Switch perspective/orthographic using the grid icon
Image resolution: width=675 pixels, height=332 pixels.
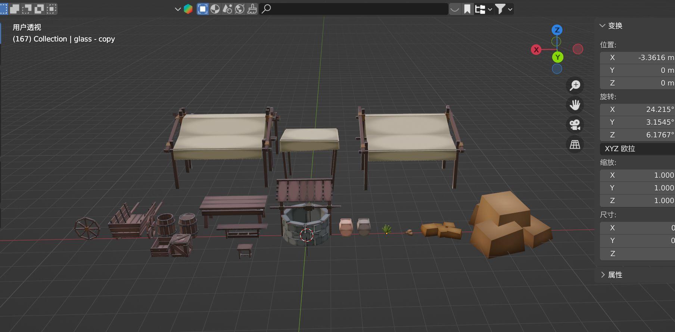(575, 145)
